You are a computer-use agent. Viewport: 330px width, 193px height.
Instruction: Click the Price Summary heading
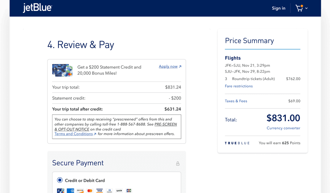click(x=249, y=41)
